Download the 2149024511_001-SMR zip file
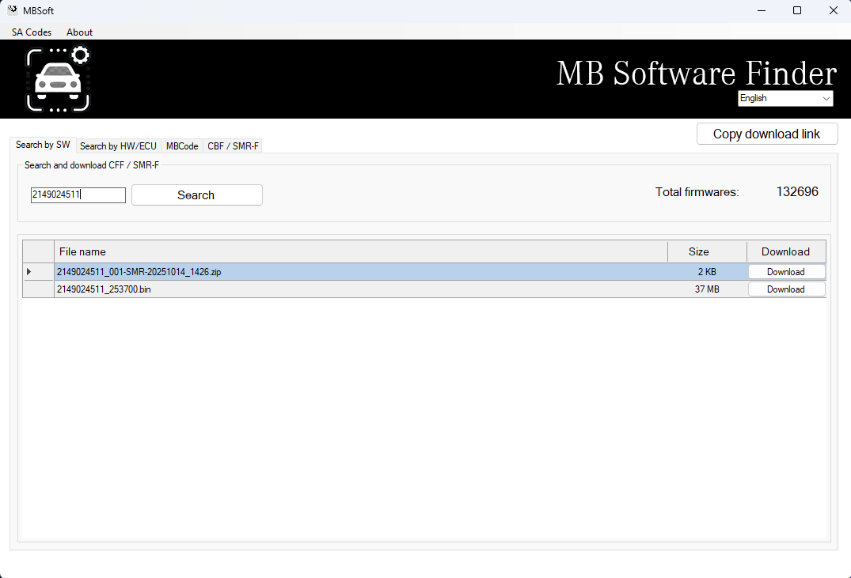Viewport: 851px width, 578px height. (x=786, y=271)
